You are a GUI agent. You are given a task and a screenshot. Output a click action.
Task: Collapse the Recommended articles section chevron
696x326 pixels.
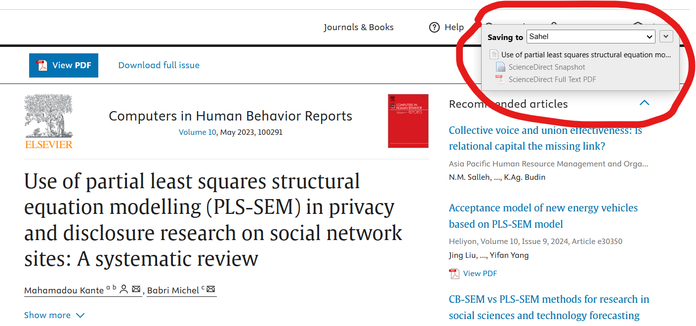tap(644, 103)
